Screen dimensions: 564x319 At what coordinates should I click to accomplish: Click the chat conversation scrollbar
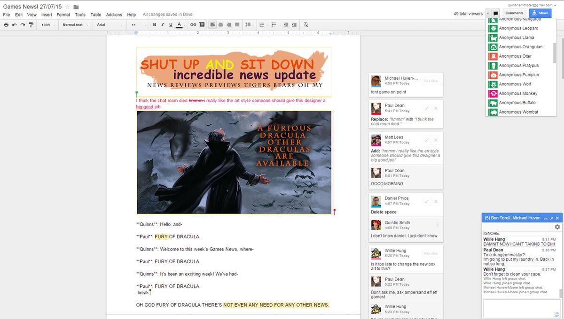point(560,293)
